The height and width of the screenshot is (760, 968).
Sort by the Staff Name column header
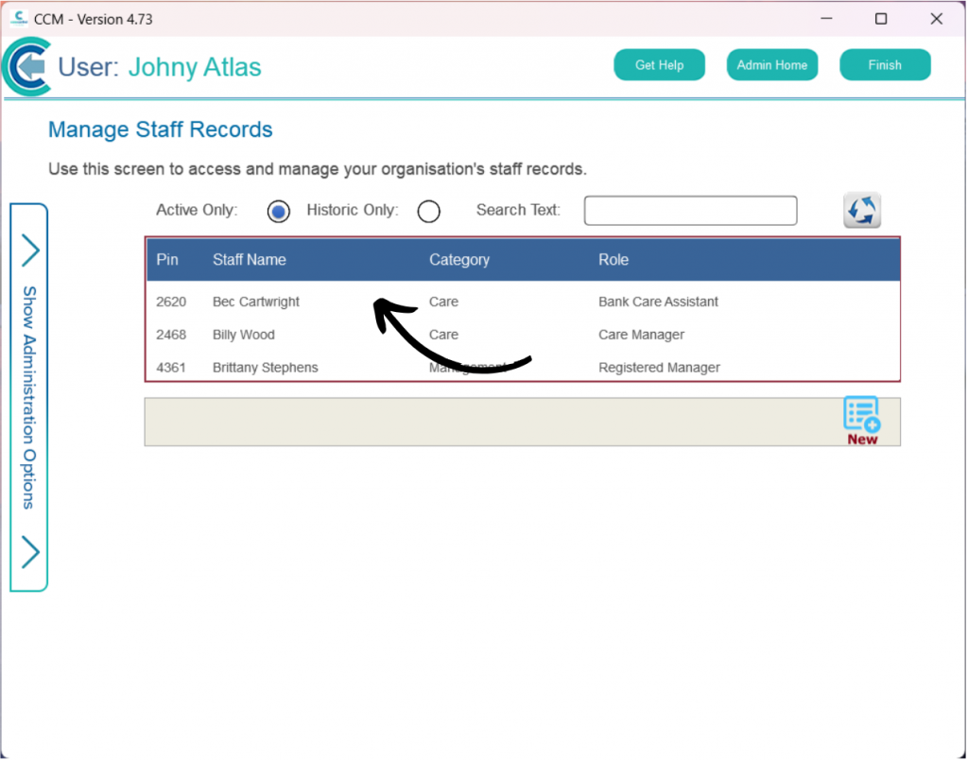(x=250, y=260)
